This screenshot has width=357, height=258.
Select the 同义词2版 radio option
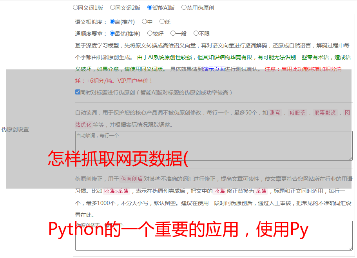tap(112, 7)
